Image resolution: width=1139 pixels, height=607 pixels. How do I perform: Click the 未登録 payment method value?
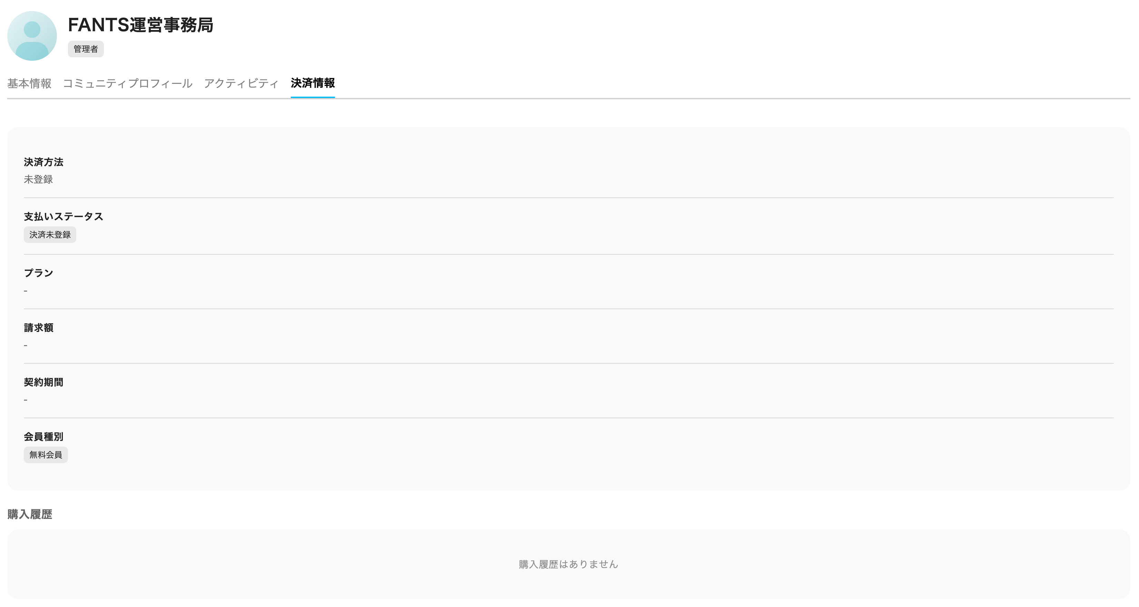click(38, 179)
